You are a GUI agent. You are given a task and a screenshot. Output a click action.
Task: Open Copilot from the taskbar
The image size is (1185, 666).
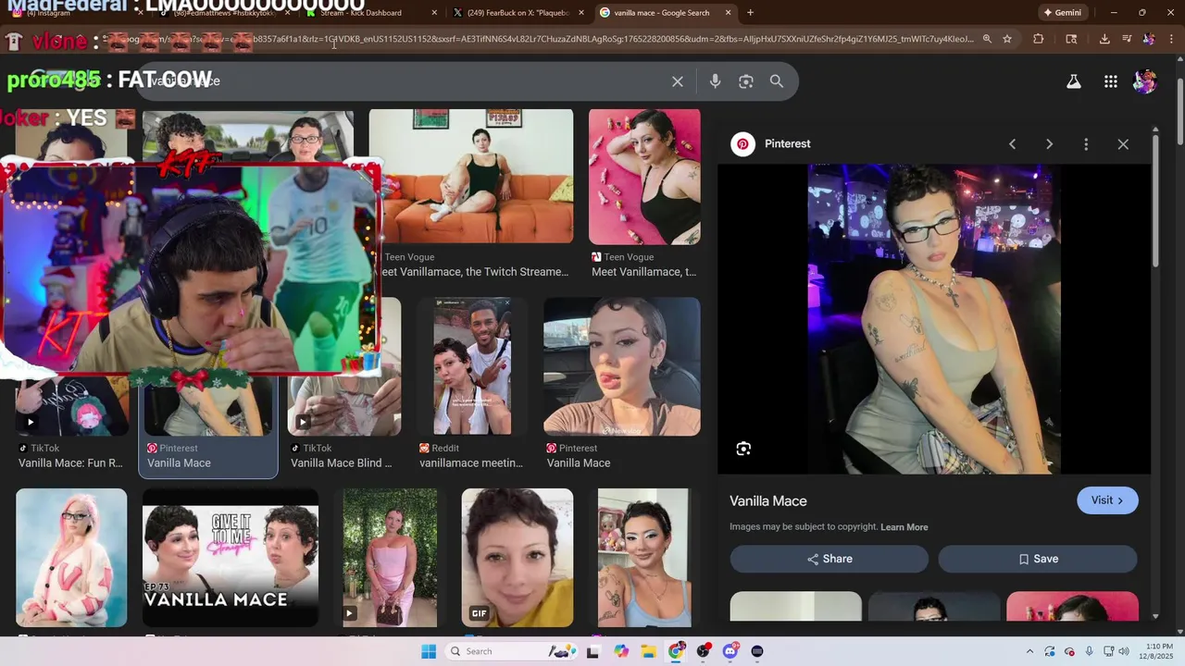pos(620,651)
